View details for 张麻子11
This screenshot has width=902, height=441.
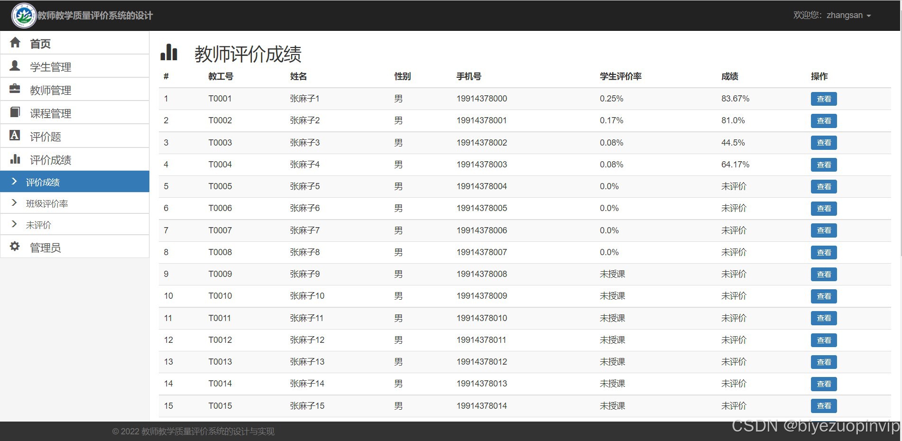click(x=824, y=318)
